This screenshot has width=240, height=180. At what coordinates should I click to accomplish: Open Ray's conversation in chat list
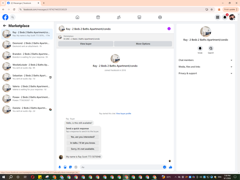tap(27, 34)
